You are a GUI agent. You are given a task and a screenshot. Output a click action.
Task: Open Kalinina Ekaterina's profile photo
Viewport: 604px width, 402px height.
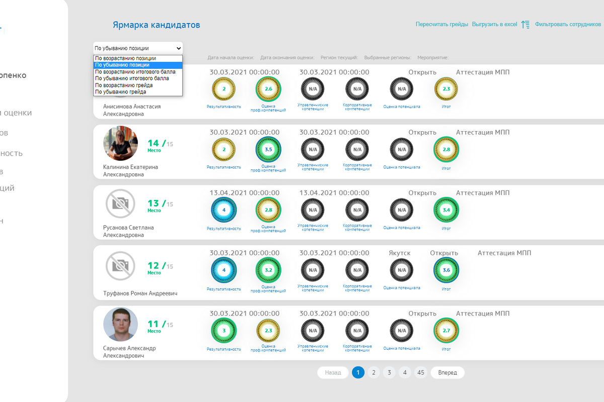pyautogui.click(x=120, y=143)
